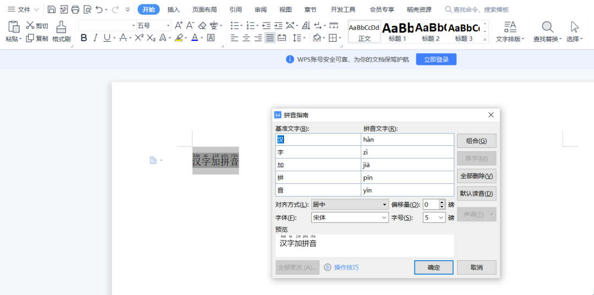Click the Show/hide ruler tab stops icon

pos(333,26)
